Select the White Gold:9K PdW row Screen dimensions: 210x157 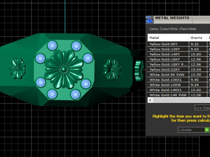(x=179, y=75)
